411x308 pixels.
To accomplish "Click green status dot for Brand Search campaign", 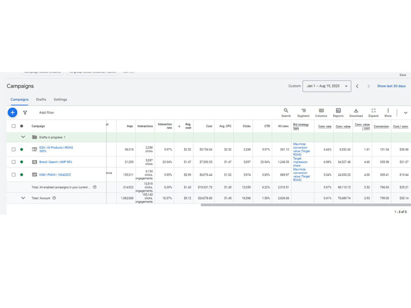I will 21,162.
